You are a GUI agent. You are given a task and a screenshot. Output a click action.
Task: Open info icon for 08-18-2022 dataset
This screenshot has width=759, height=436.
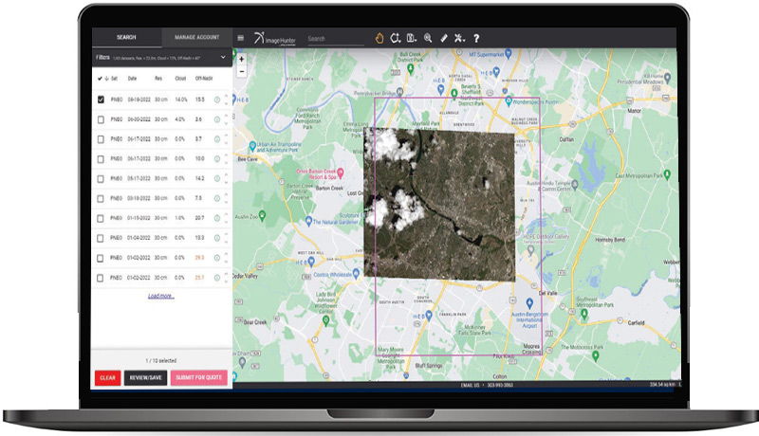(216, 100)
